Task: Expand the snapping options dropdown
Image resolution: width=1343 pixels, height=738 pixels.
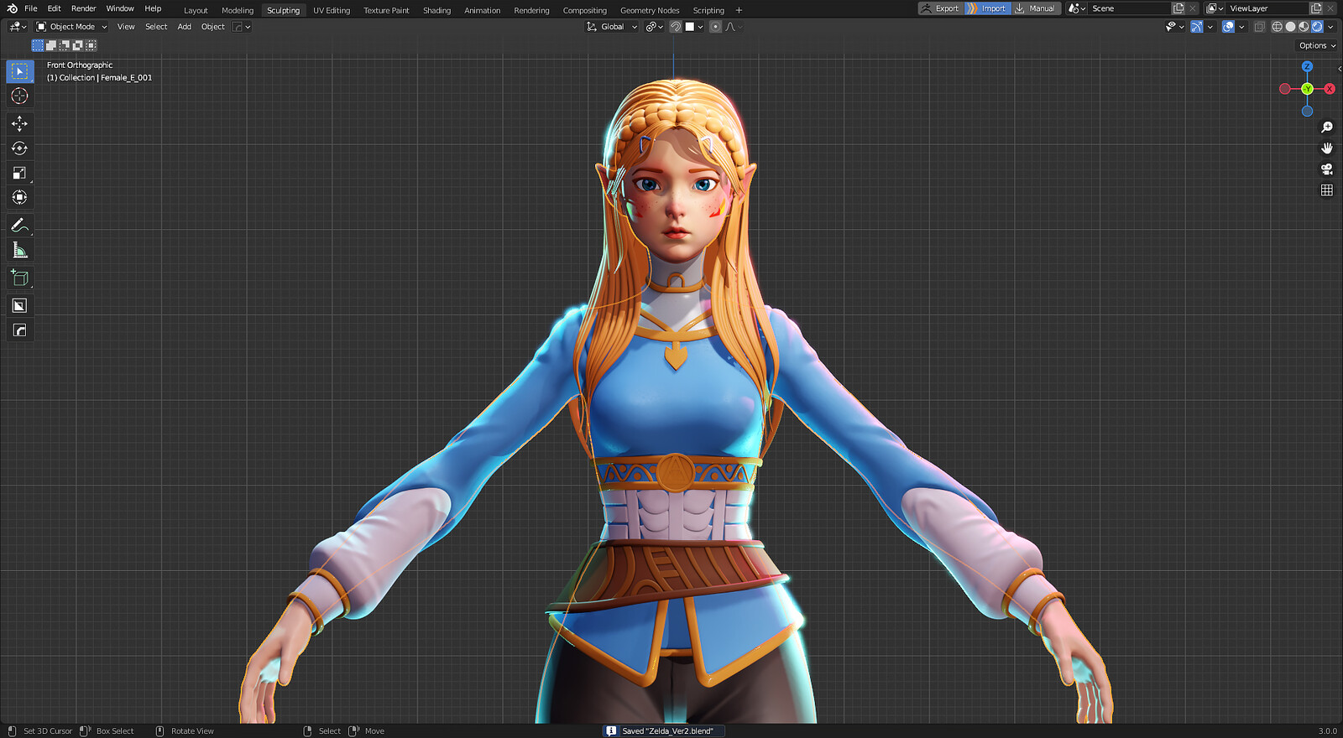Action: [x=693, y=27]
